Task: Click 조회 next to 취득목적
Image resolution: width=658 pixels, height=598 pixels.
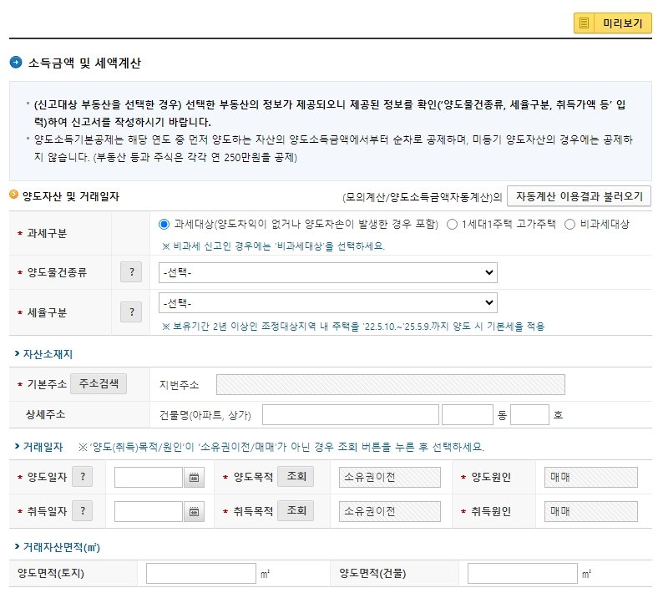Action: coord(296,510)
